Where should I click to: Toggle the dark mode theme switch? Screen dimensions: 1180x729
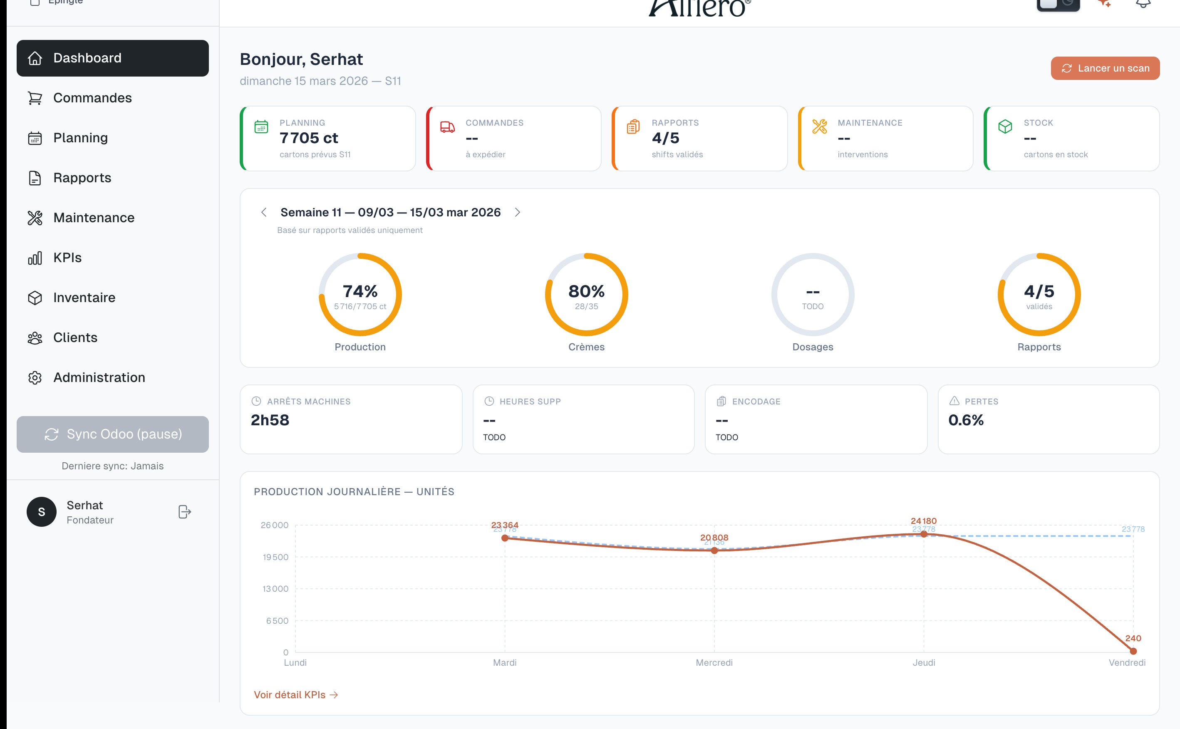pyautogui.click(x=1058, y=5)
